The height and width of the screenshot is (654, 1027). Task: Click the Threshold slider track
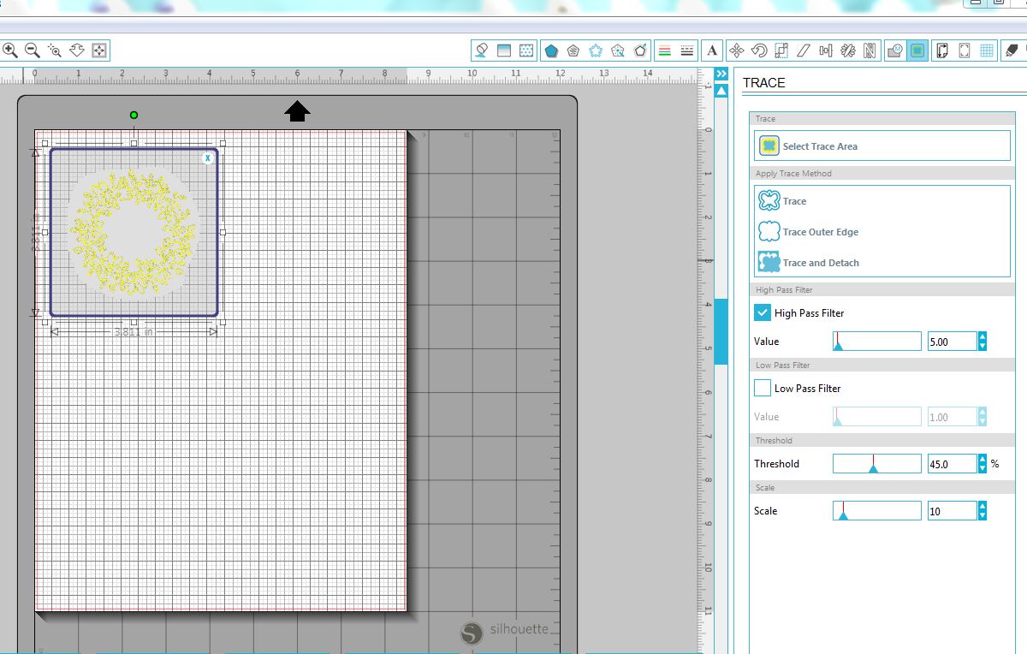click(877, 464)
